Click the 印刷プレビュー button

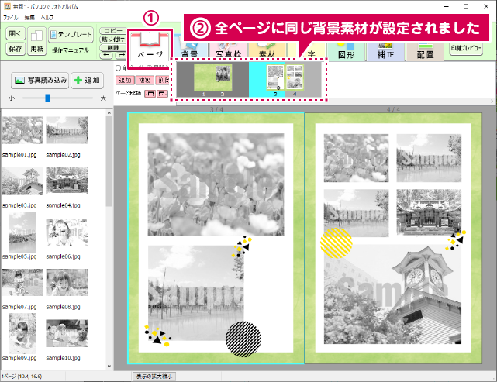pos(466,49)
